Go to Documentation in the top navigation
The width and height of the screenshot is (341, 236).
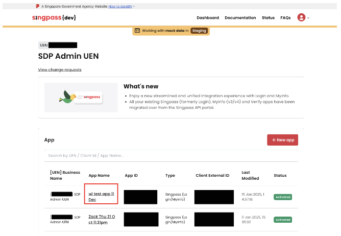pos(240,18)
